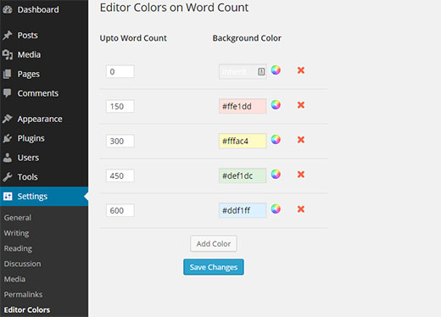Image resolution: width=441 pixels, height=317 pixels.
Task: Save Changes to editor colors
Action: pos(214,267)
